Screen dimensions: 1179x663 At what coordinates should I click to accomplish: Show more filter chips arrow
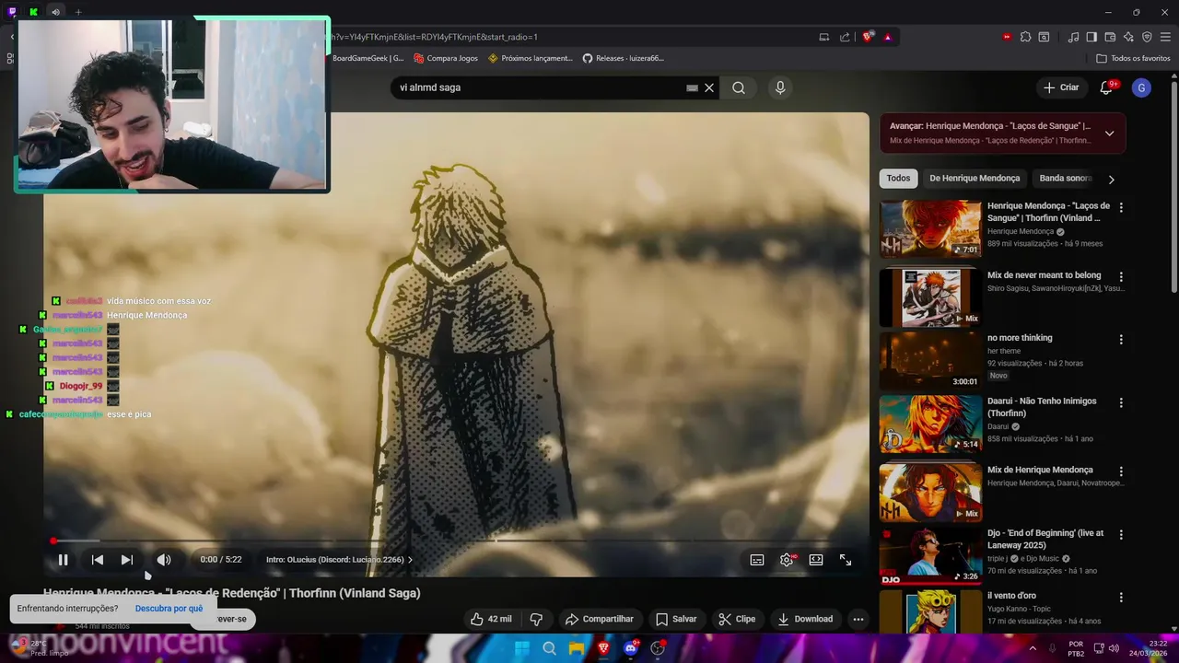1111,180
